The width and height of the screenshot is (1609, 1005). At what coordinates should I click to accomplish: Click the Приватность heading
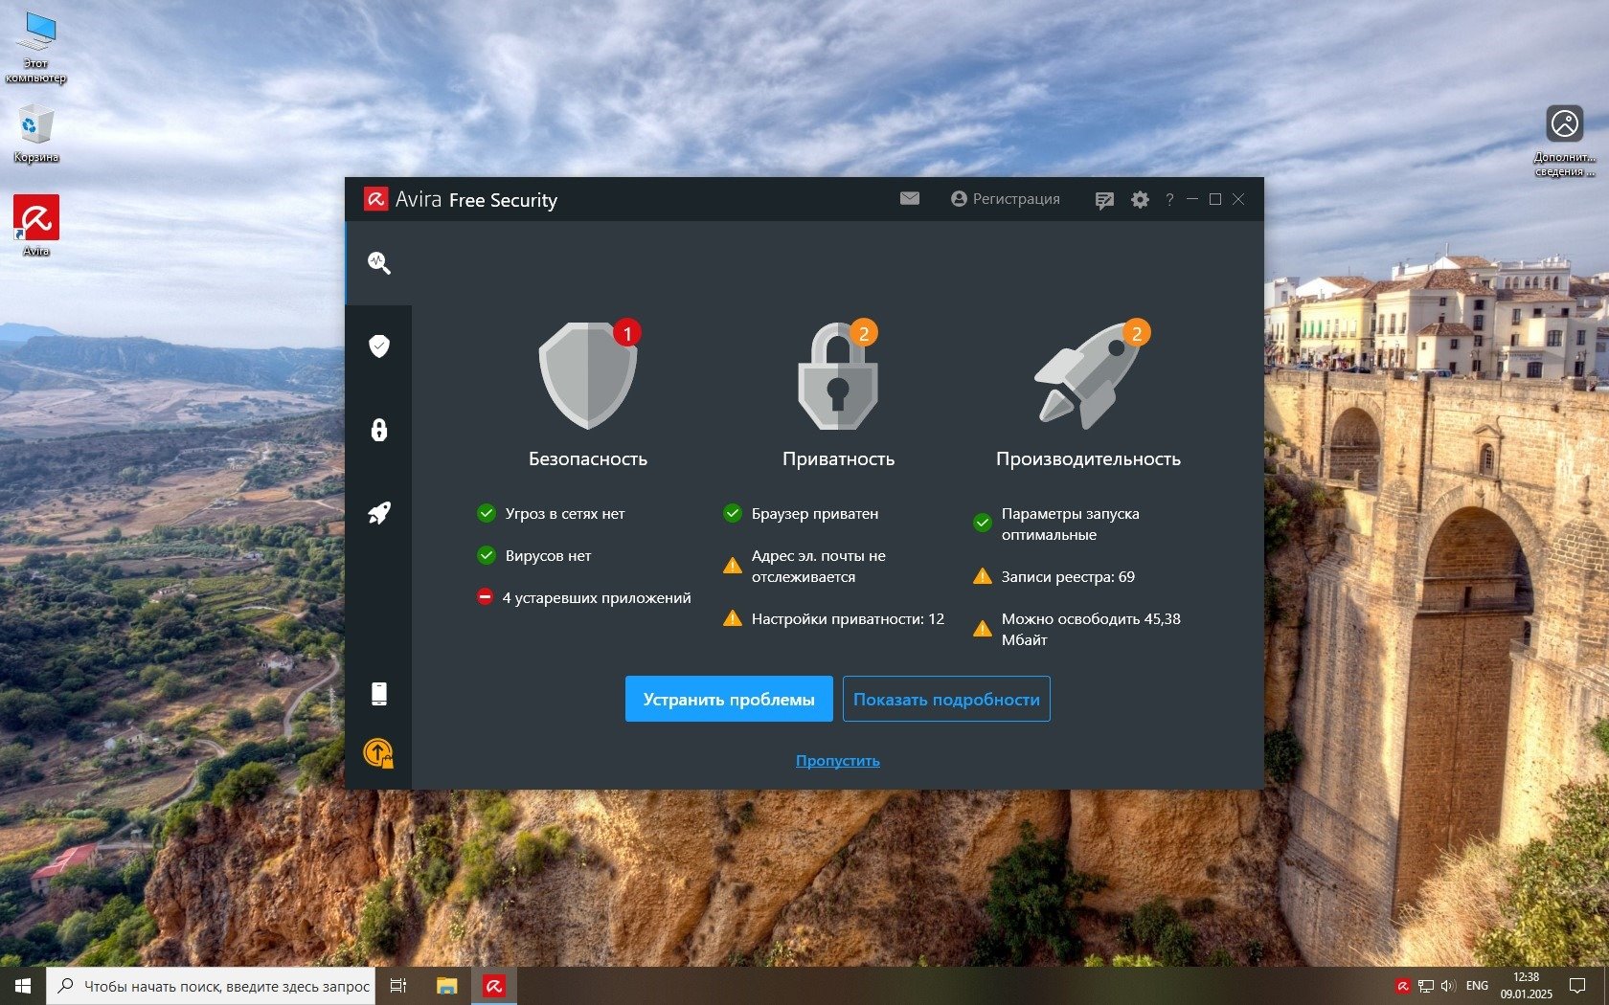pos(838,459)
